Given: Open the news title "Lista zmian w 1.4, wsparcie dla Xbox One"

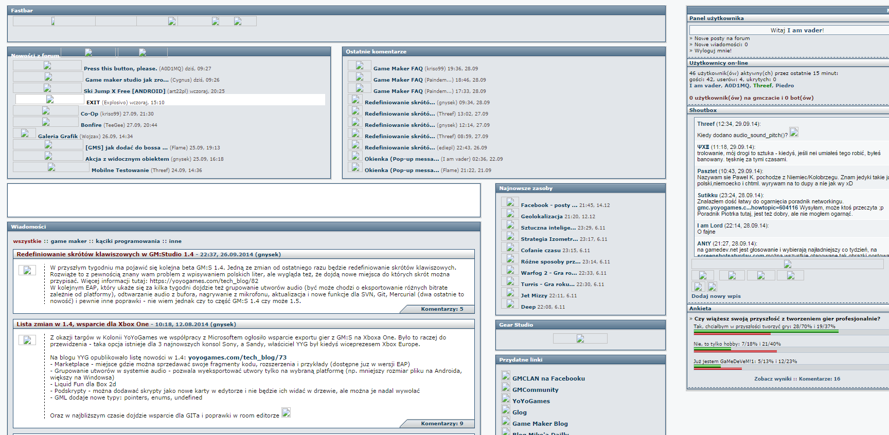Looking at the screenshot, I should (82, 324).
